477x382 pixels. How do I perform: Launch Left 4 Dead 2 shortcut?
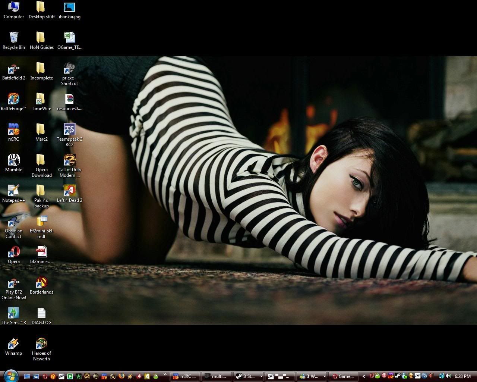[x=69, y=194]
